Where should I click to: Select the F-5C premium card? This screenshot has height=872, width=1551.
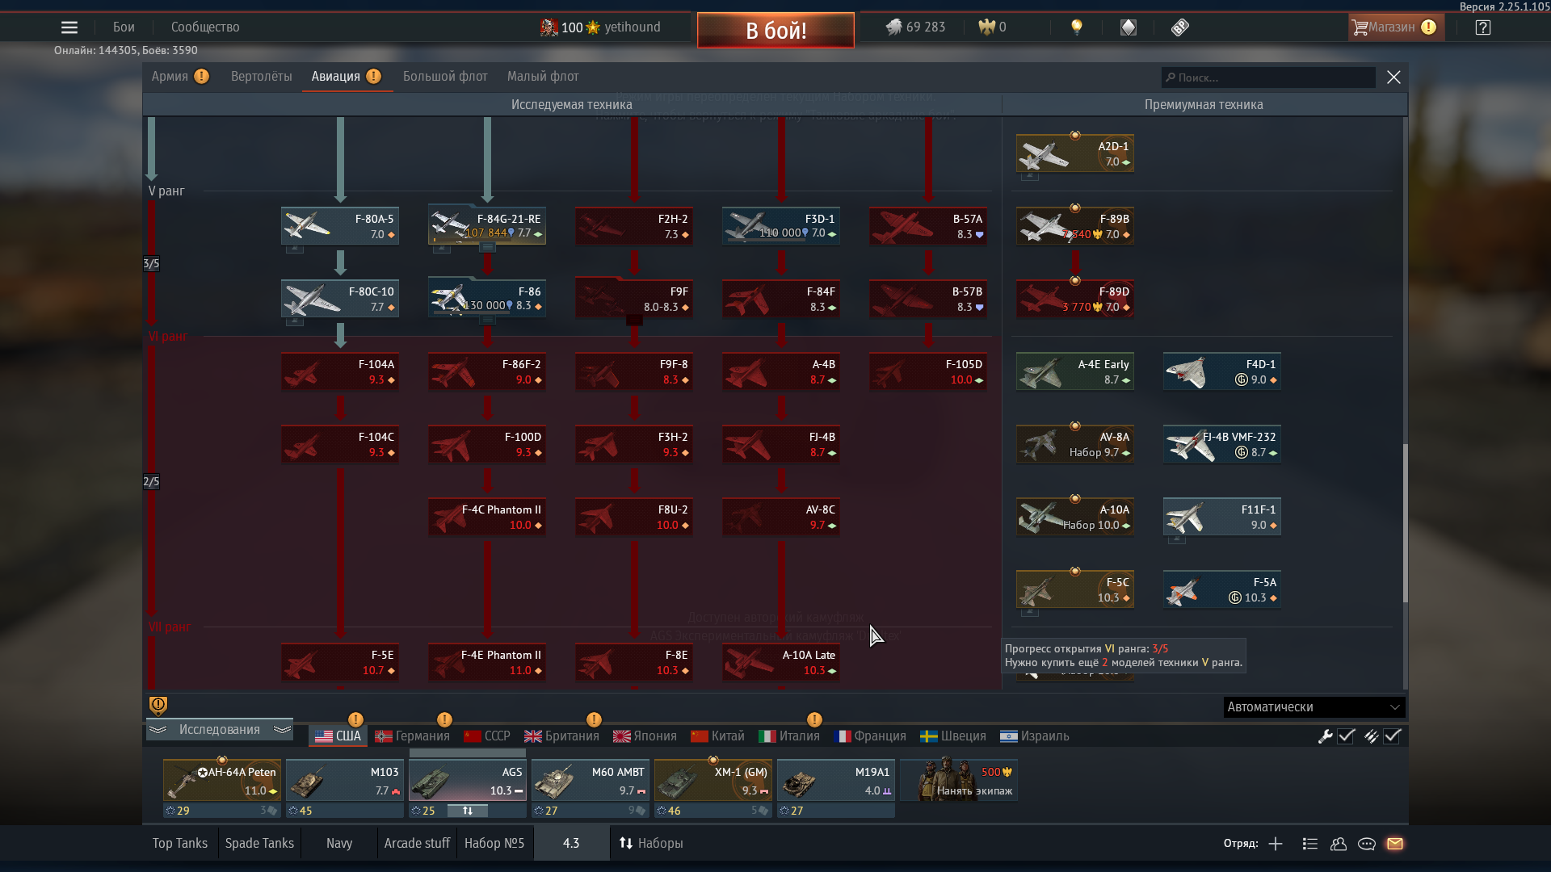tap(1075, 589)
